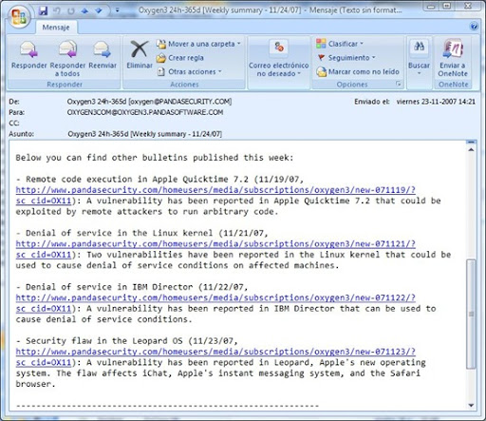Click the Redo icon in quick access toolbar
The image size is (486, 421).
click(71, 10)
